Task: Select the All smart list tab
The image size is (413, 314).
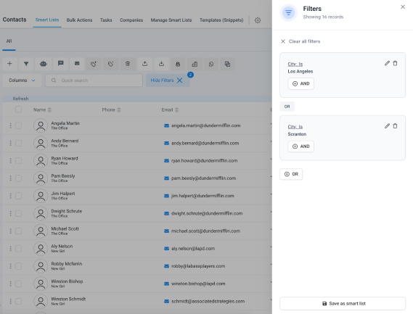Action: (x=9, y=41)
